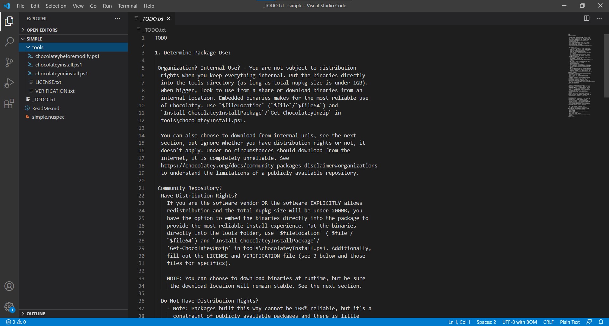The image size is (609, 326).
Task: Open editor More Actions ellipsis
Action: [599, 18]
